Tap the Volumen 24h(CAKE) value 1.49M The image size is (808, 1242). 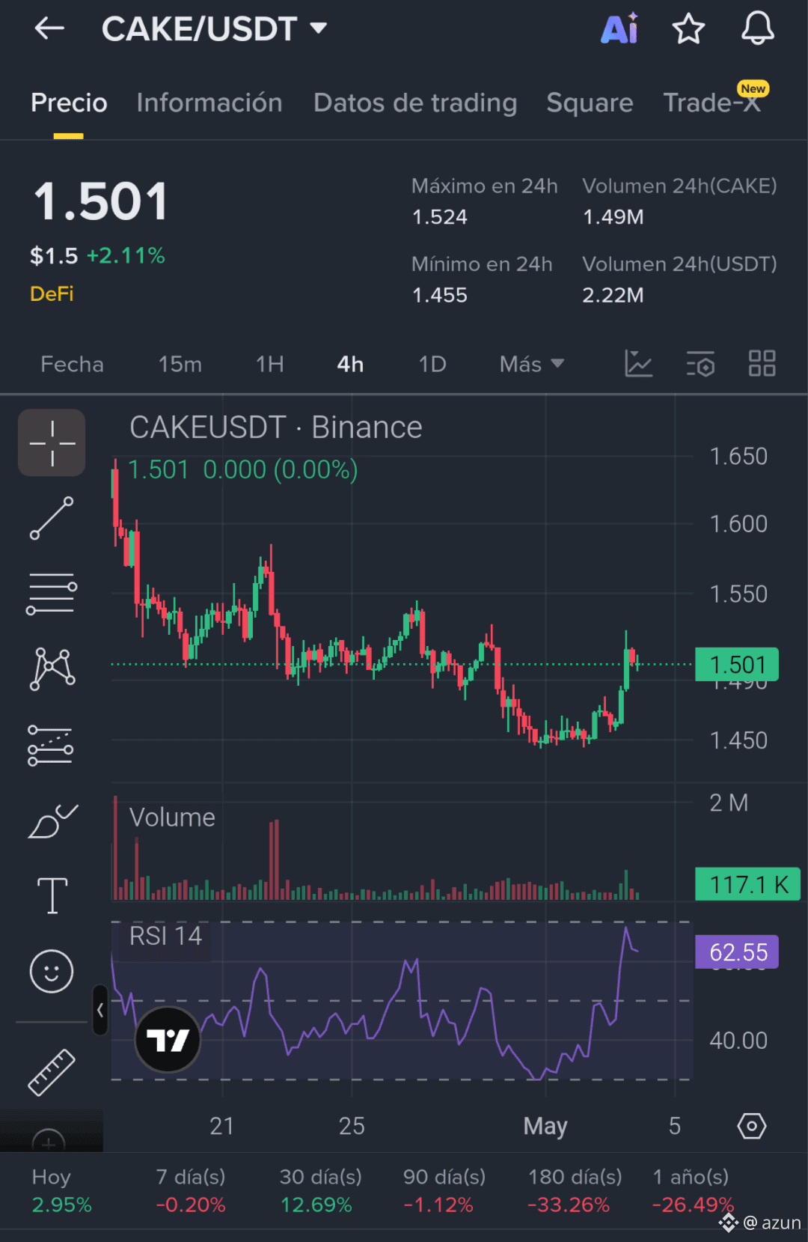(613, 217)
